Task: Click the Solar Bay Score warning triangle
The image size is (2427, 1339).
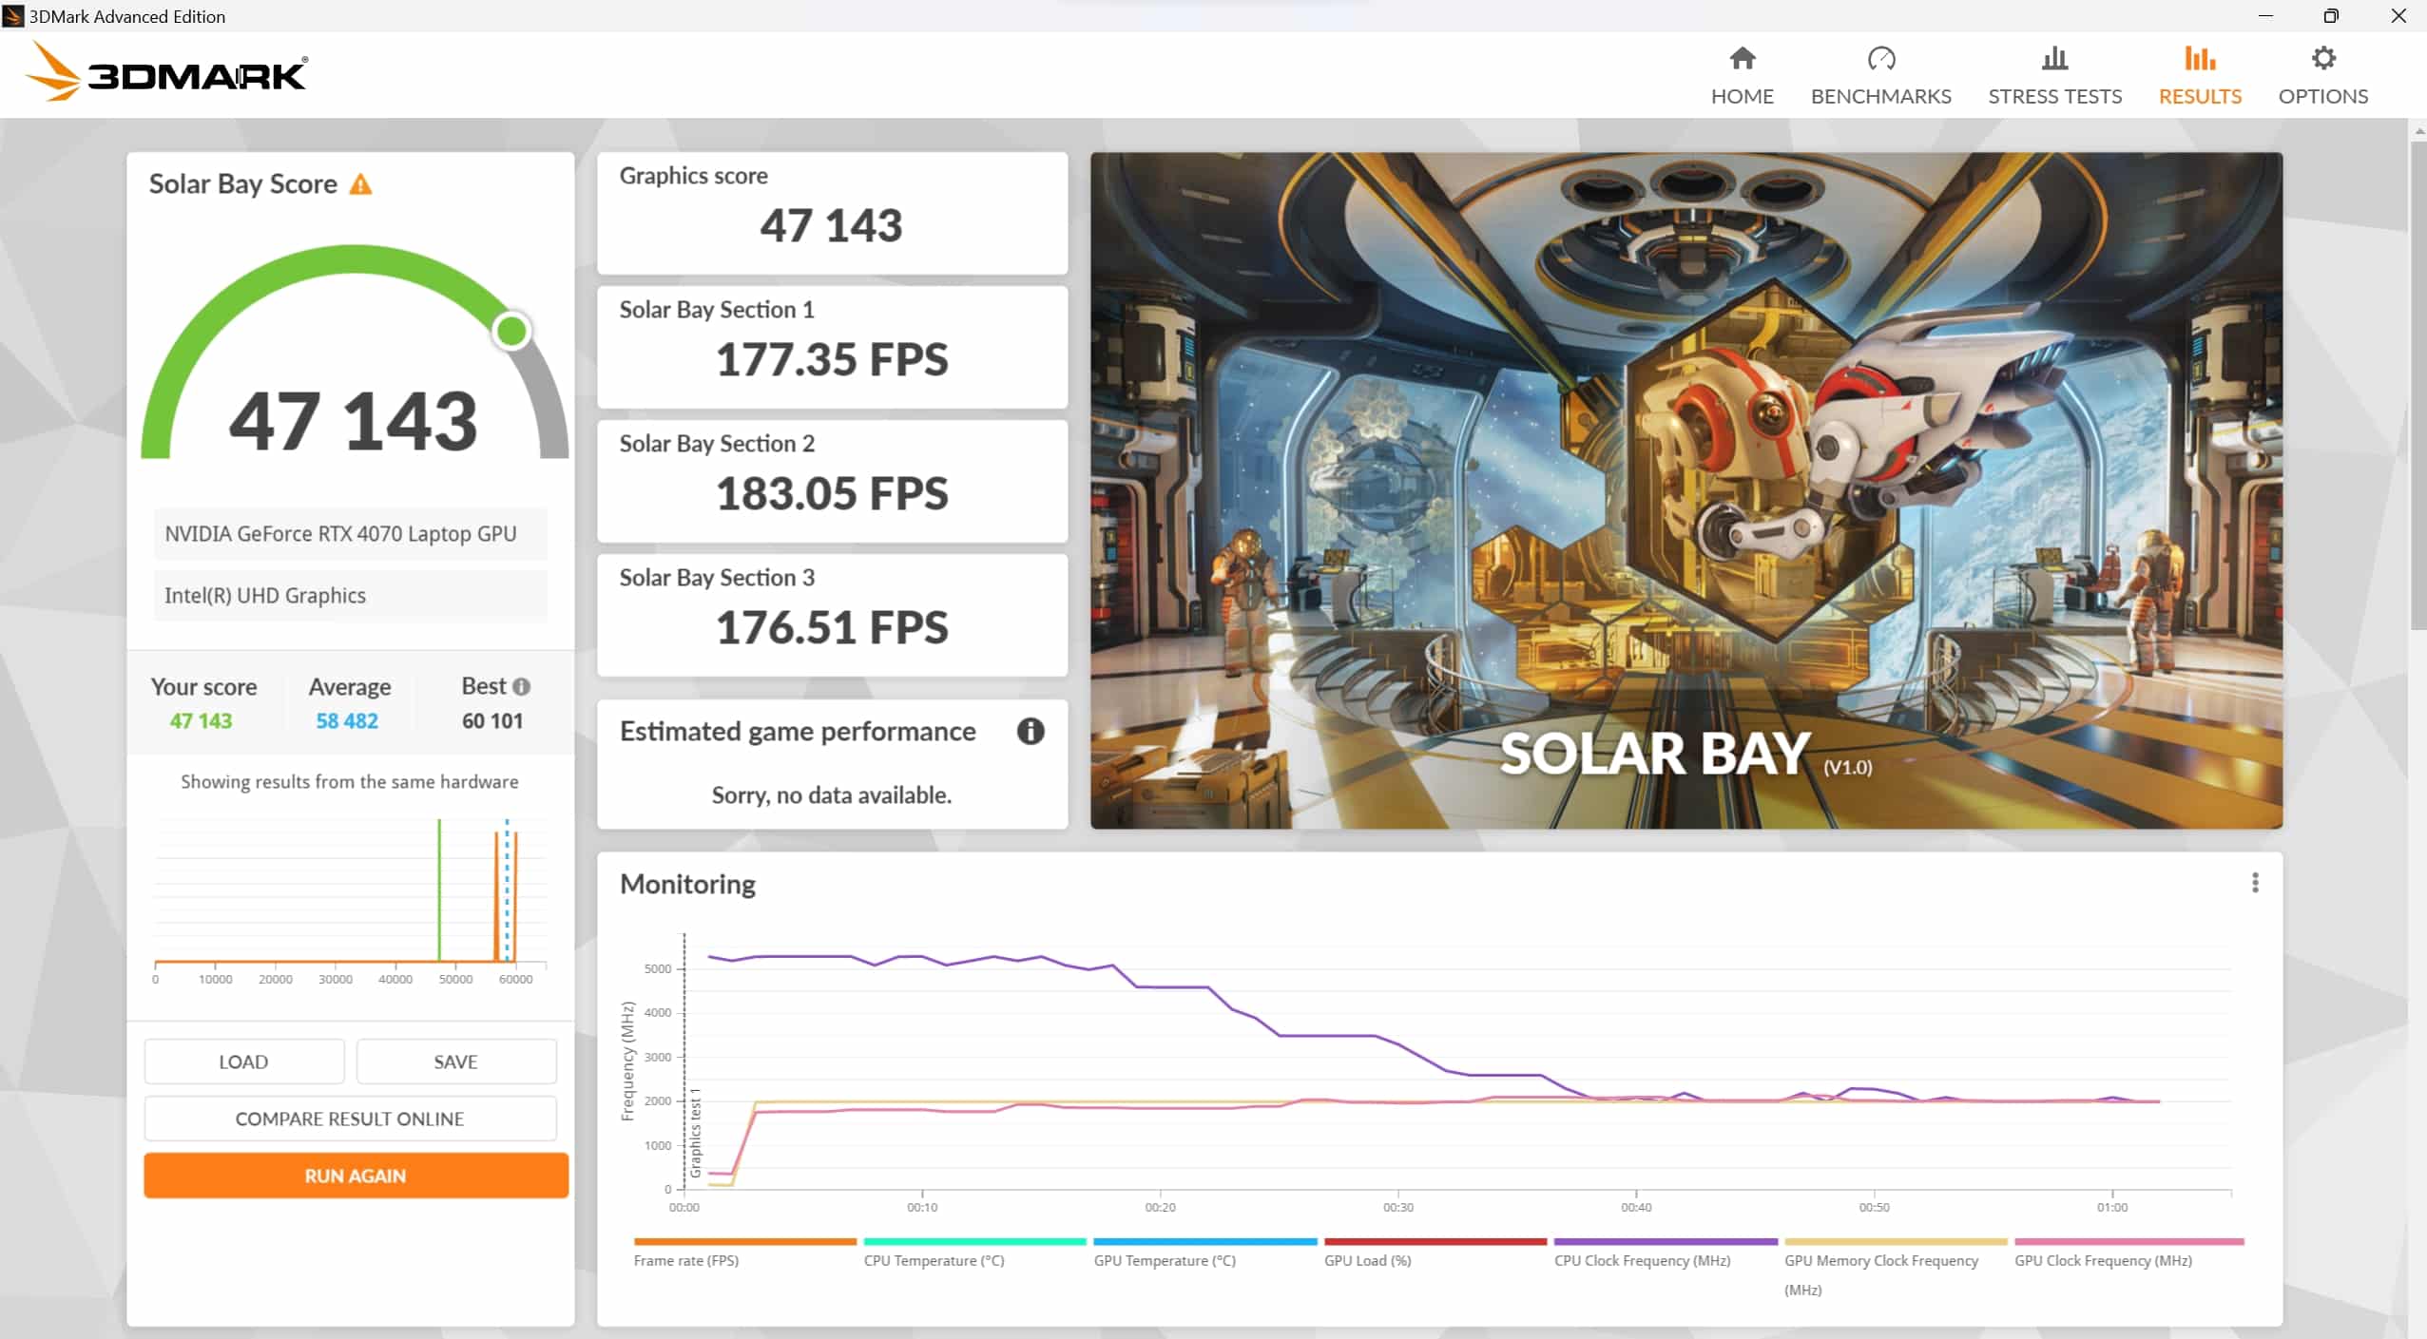Action: (360, 184)
